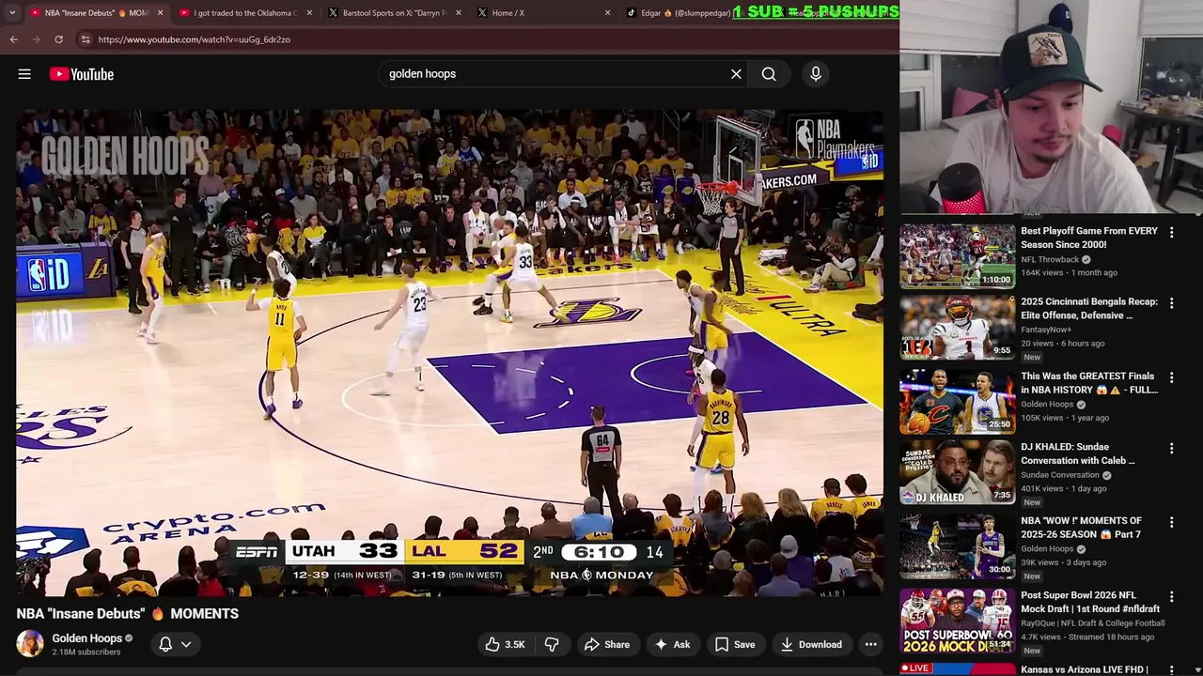Screen dimensions: 1203x676
Task: Click NFL Throwback channel name
Action: (x=1050, y=259)
